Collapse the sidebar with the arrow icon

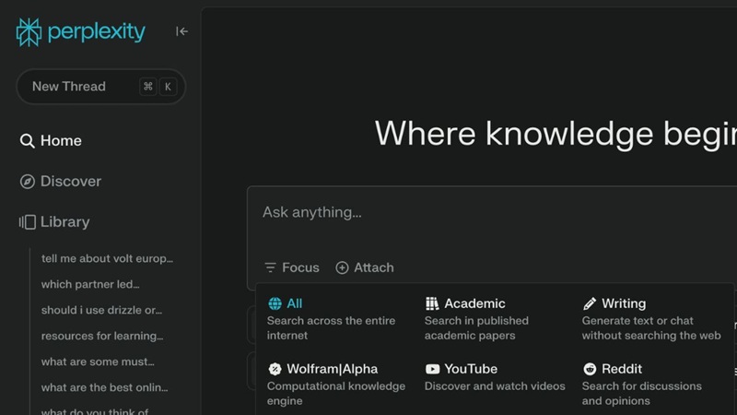pyautogui.click(x=181, y=31)
